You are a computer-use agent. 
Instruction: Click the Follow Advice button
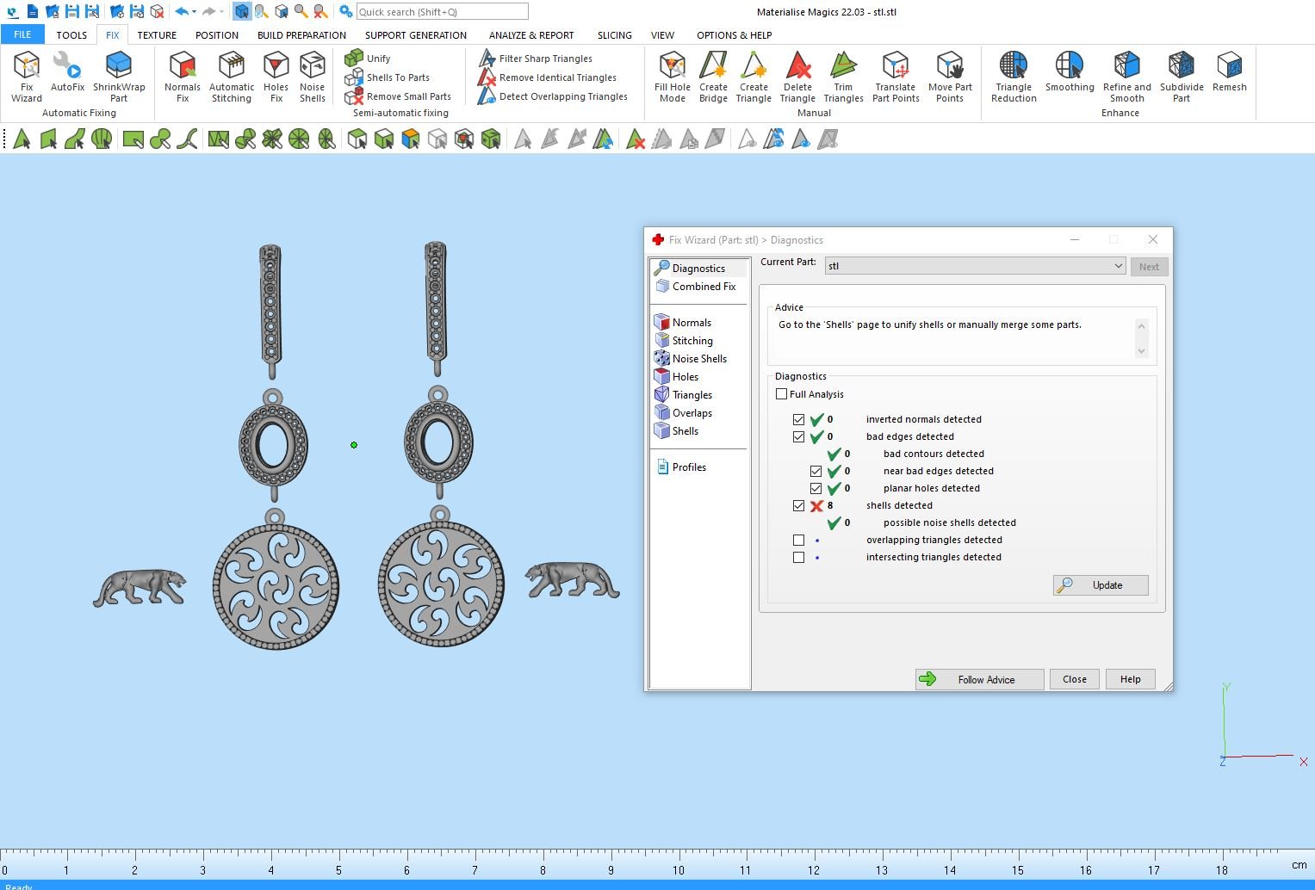tap(979, 679)
